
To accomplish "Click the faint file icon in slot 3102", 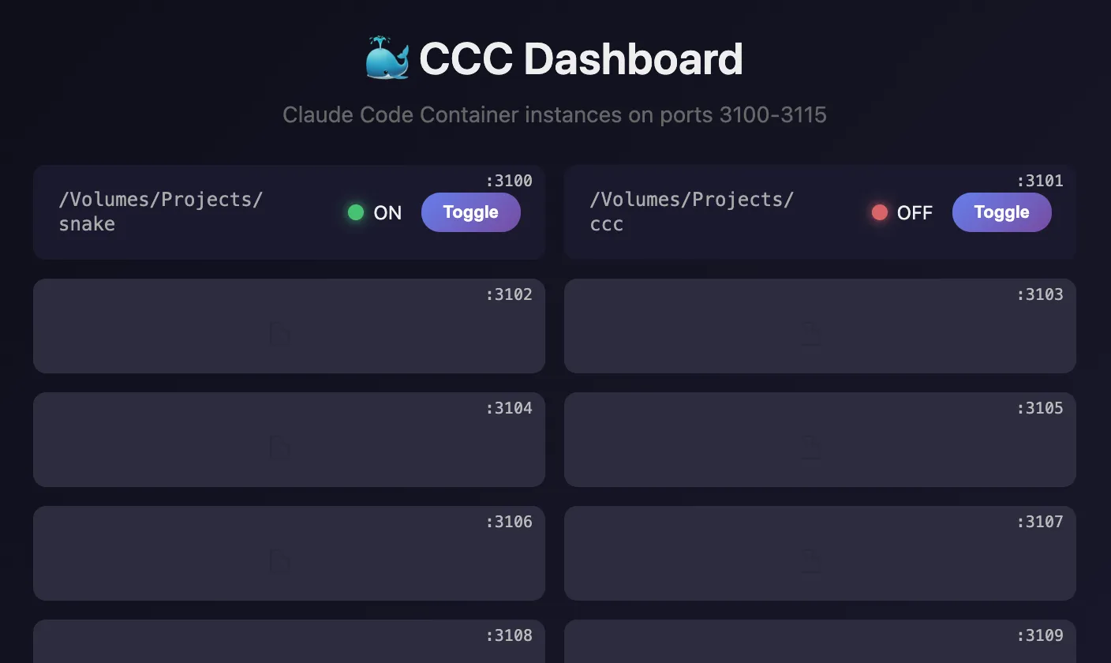I will [x=280, y=335].
